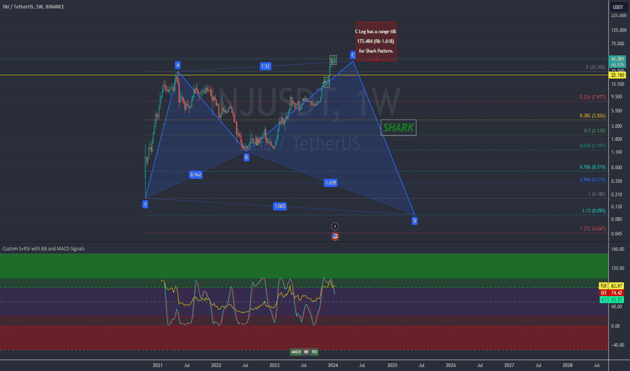Click the 0.886 (0.316) fib level label
The image size is (630, 371).
tap(592, 179)
